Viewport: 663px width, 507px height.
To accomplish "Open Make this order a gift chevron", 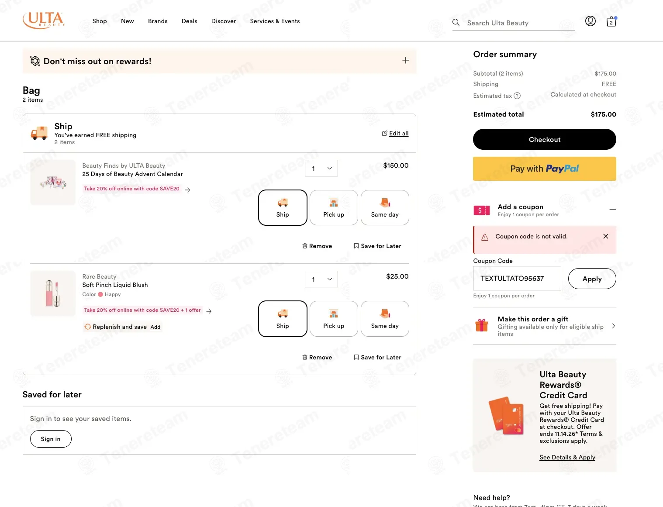I will [614, 326].
